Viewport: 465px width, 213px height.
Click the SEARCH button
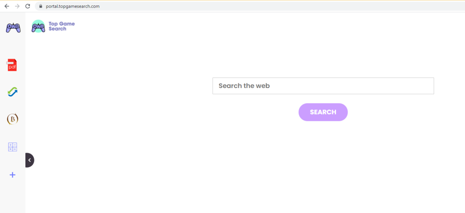(323, 112)
